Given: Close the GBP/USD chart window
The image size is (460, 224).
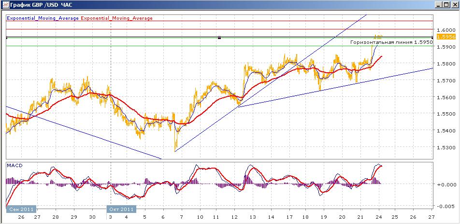Looking at the screenshot, I should coord(454,5).
